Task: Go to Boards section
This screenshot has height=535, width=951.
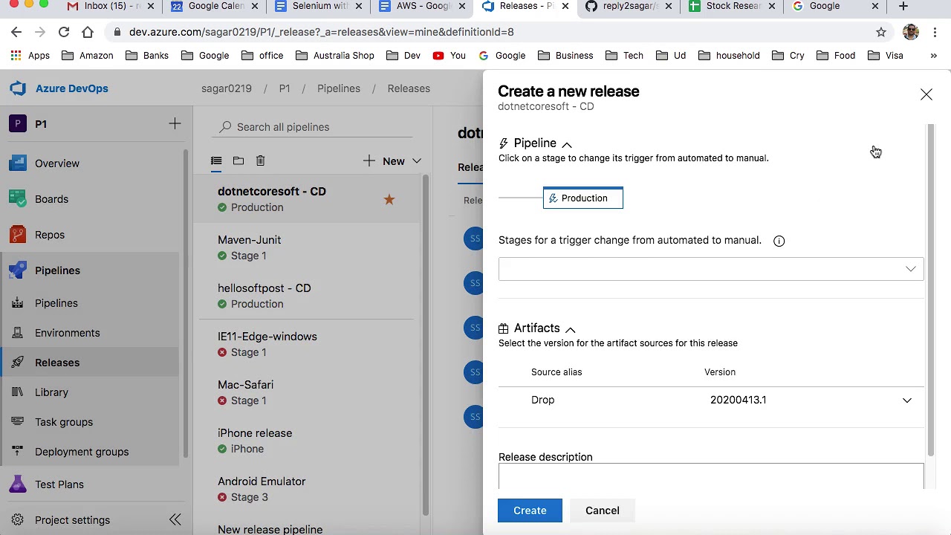Action: (x=51, y=199)
